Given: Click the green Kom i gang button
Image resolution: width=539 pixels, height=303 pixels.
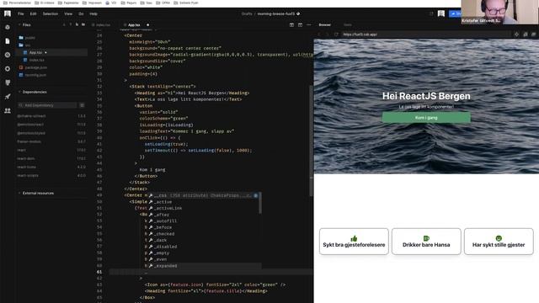Looking at the screenshot, I should click(x=426, y=118).
